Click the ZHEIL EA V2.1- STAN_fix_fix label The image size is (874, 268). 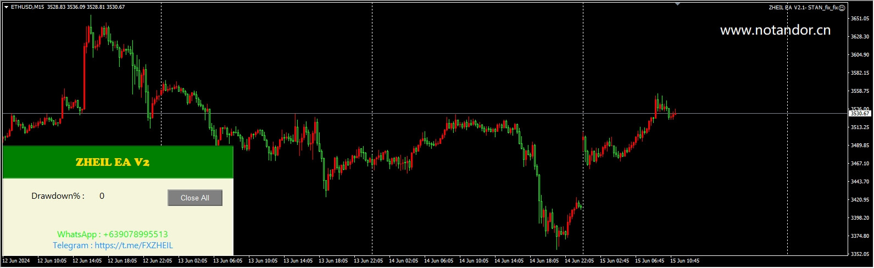pyautogui.click(x=803, y=8)
